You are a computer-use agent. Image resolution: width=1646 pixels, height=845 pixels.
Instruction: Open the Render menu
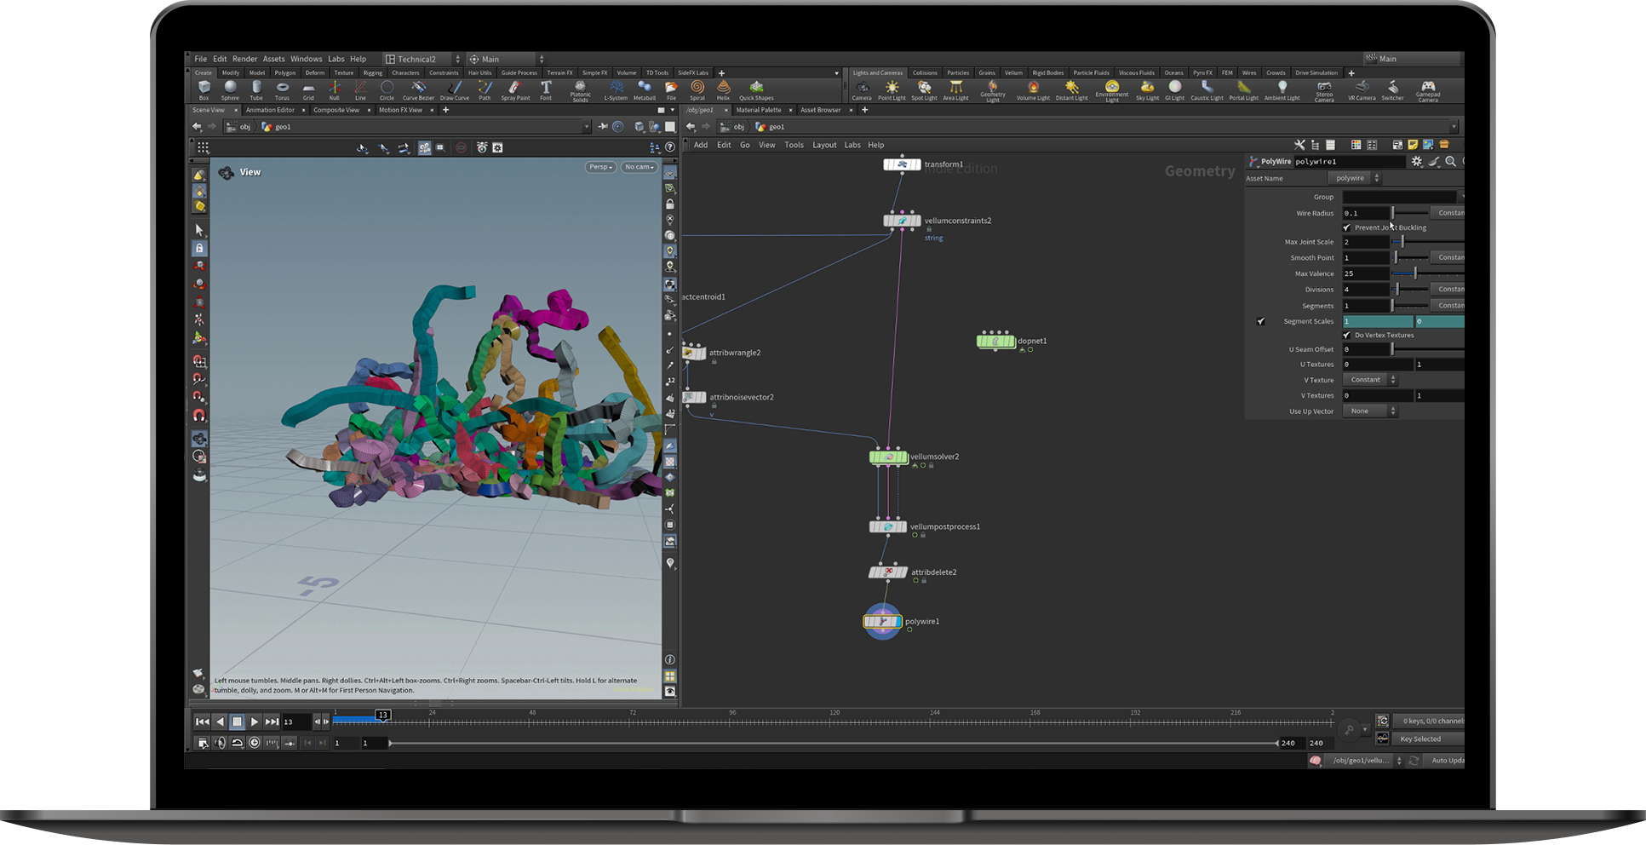click(x=244, y=60)
